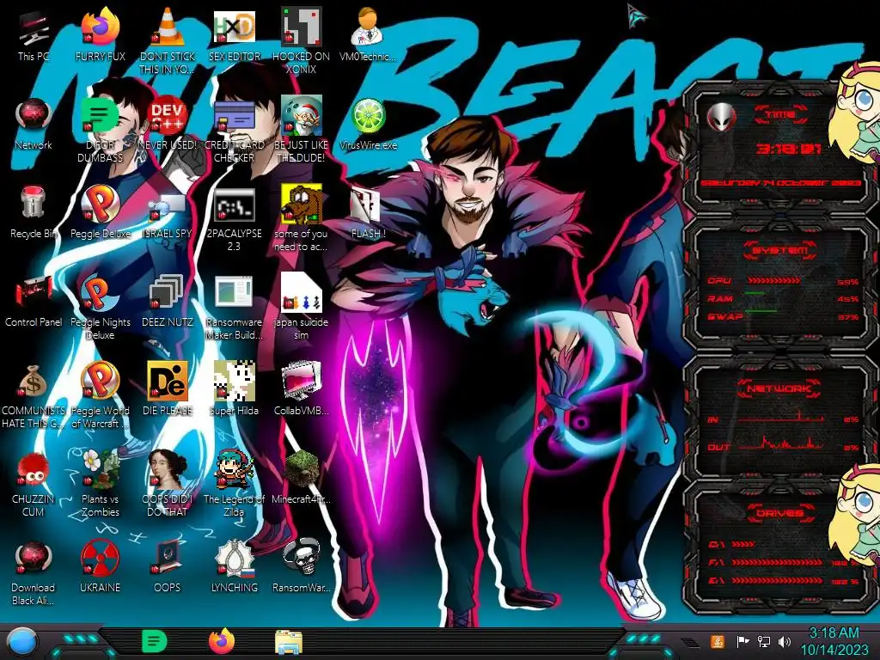This screenshot has height=660, width=880.
Task: Click the CPU usage bar in SYSTEM widget
Action: [774, 281]
